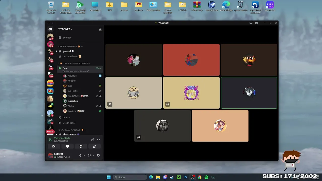Click Crear canal
The width and height of the screenshot is (322, 181).
[x=80, y=123]
